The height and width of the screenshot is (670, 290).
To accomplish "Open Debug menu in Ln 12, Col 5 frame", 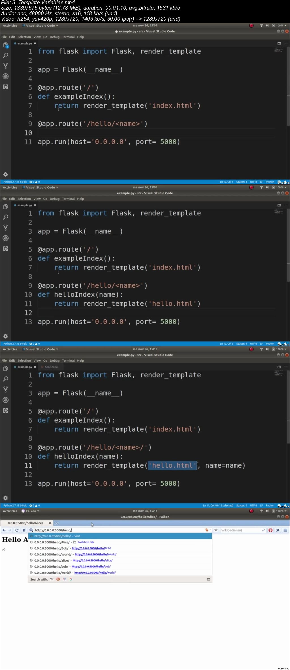I will click(55, 199).
